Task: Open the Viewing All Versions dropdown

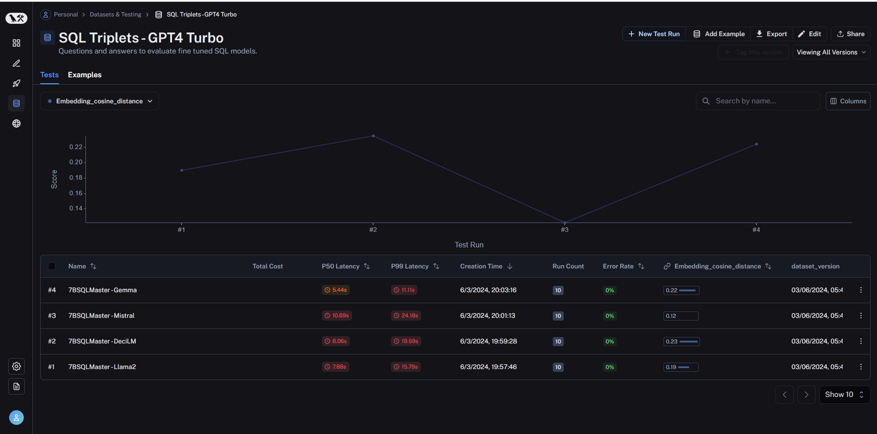Action: coord(831,52)
